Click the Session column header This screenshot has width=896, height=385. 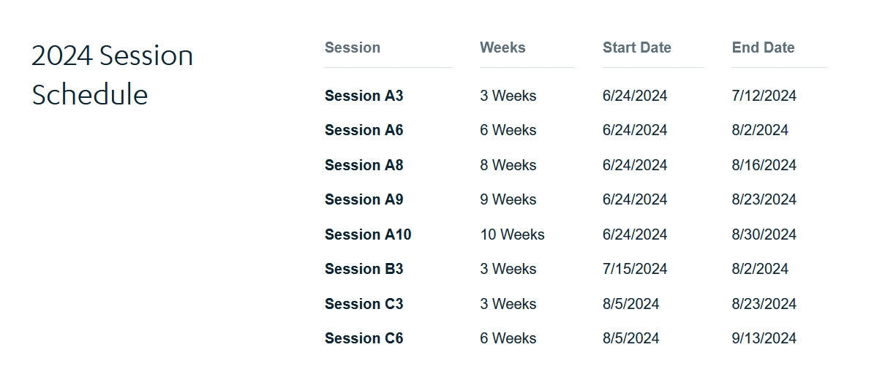(x=353, y=47)
